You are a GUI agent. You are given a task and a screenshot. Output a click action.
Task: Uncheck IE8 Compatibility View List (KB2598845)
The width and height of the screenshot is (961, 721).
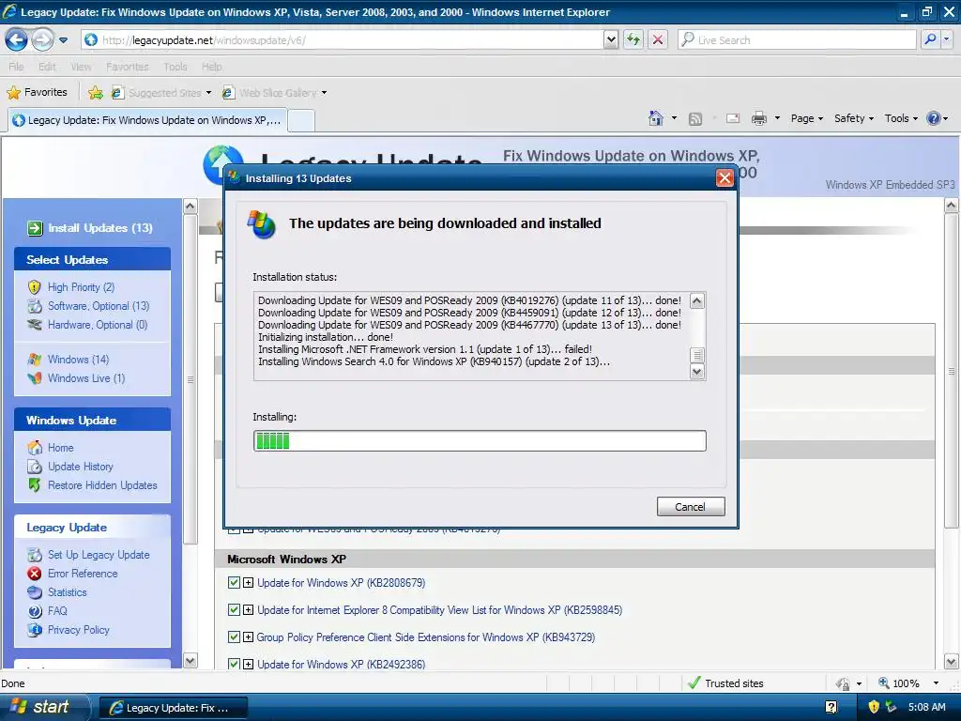pos(234,609)
